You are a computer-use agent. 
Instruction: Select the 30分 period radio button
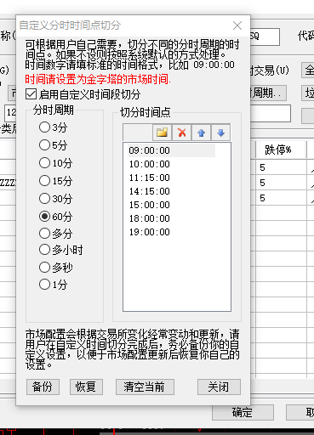pyautogui.click(x=44, y=199)
